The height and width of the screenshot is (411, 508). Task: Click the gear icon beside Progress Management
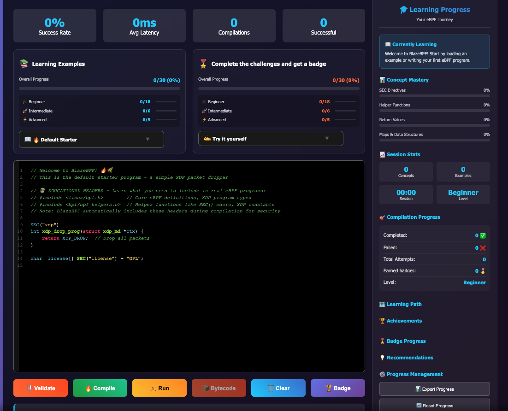click(x=382, y=374)
